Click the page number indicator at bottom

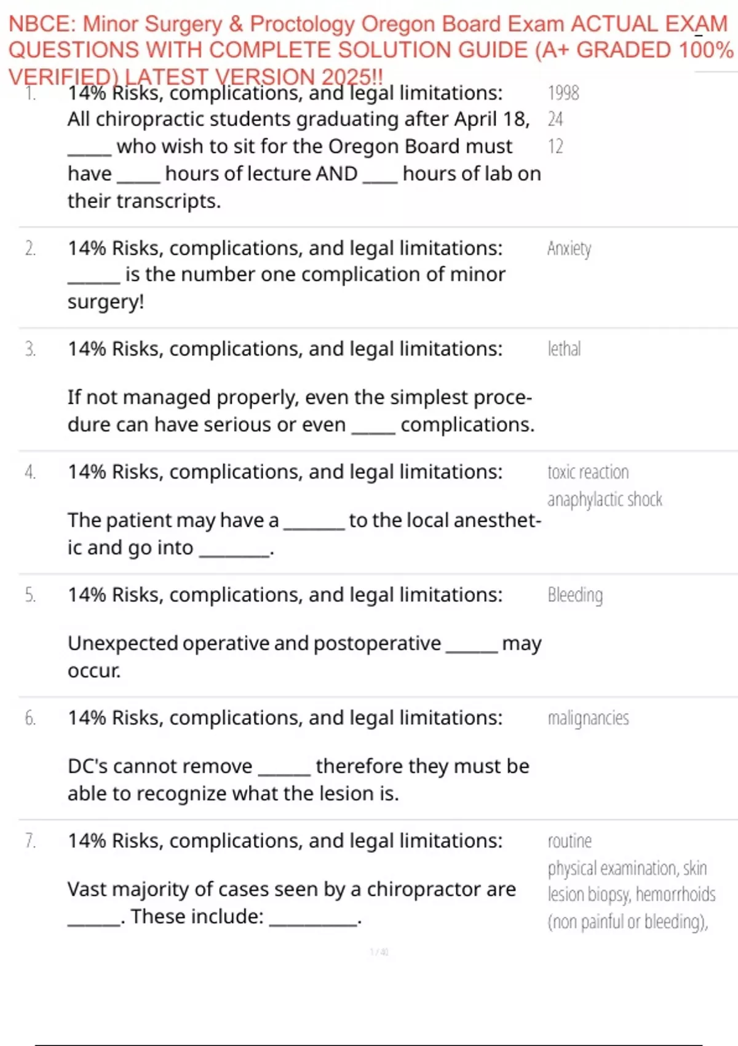pyautogui.click(x=379, y=952)
